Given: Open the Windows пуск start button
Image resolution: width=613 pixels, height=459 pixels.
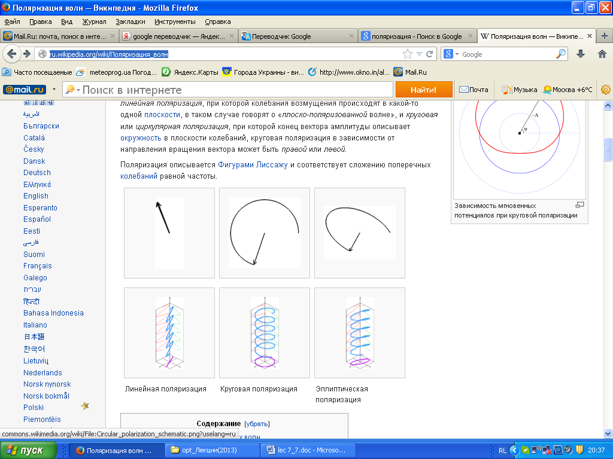Looking at the screenshot, I should pyautogui.click(x=28, y=450).
